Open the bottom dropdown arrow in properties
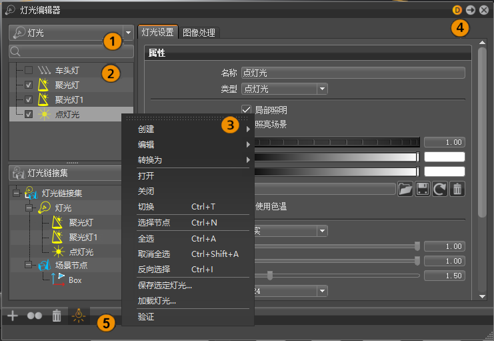The width and height of the screenshot is (494, 341). (322, 291)
